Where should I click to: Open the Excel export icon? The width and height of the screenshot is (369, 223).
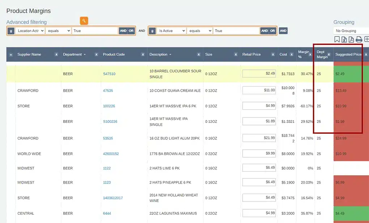click(344, 39)
